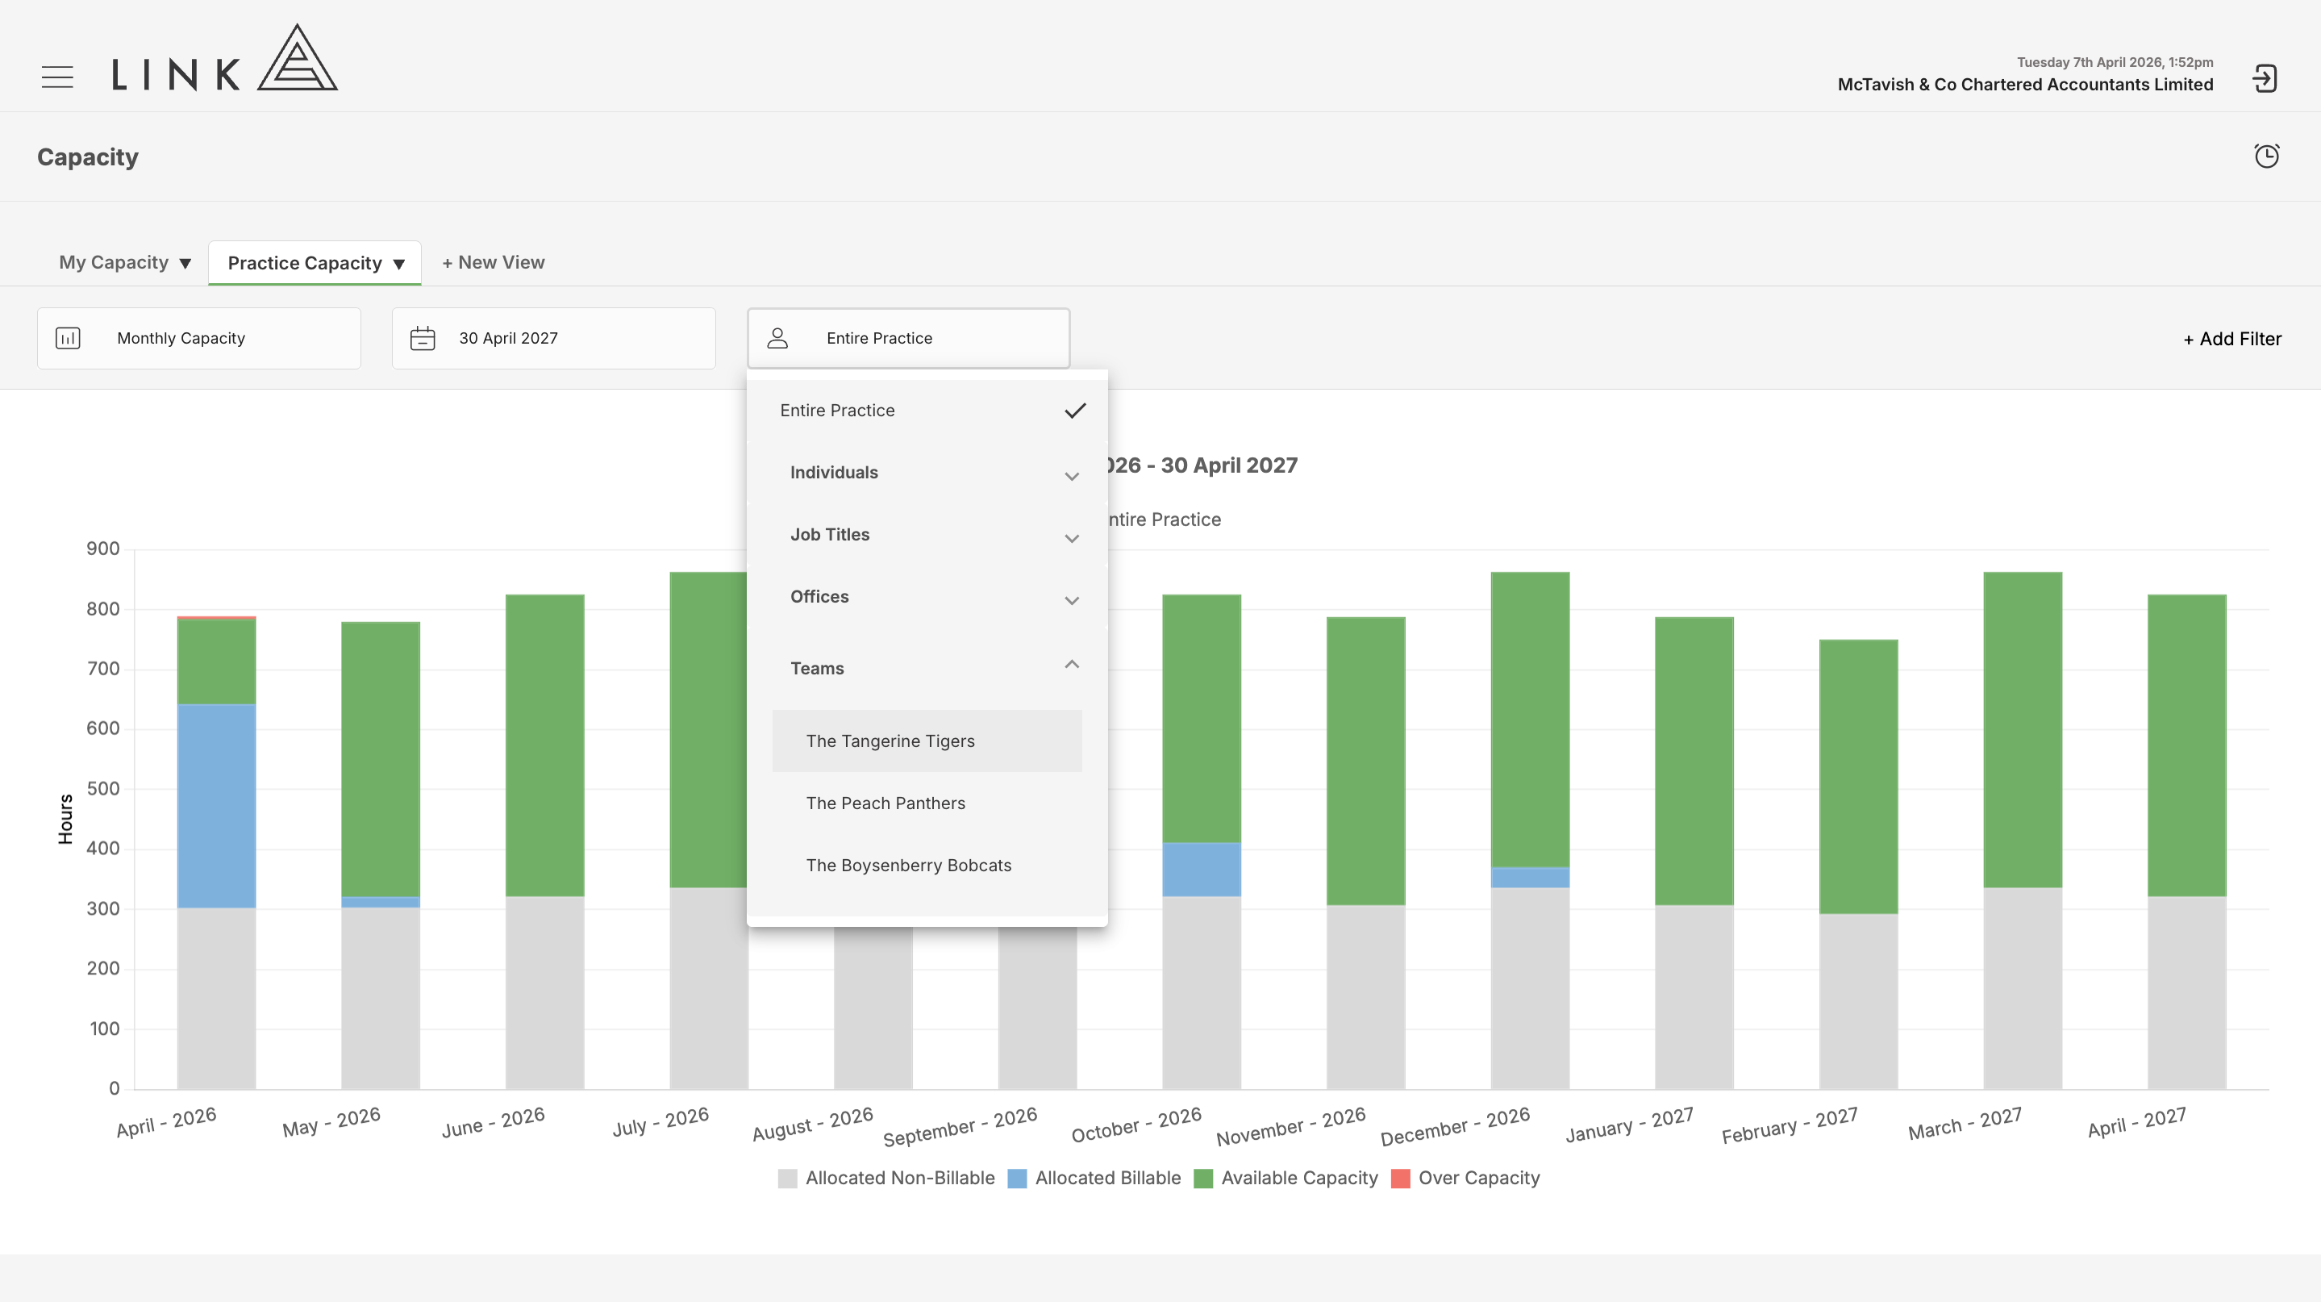Click the Job Titles group label
This screenshot has width=2321, height=1302.
pos(830,534)
